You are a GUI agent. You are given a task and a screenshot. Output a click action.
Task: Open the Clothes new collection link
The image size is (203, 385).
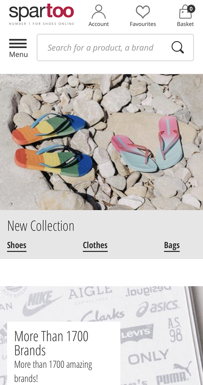95,245
